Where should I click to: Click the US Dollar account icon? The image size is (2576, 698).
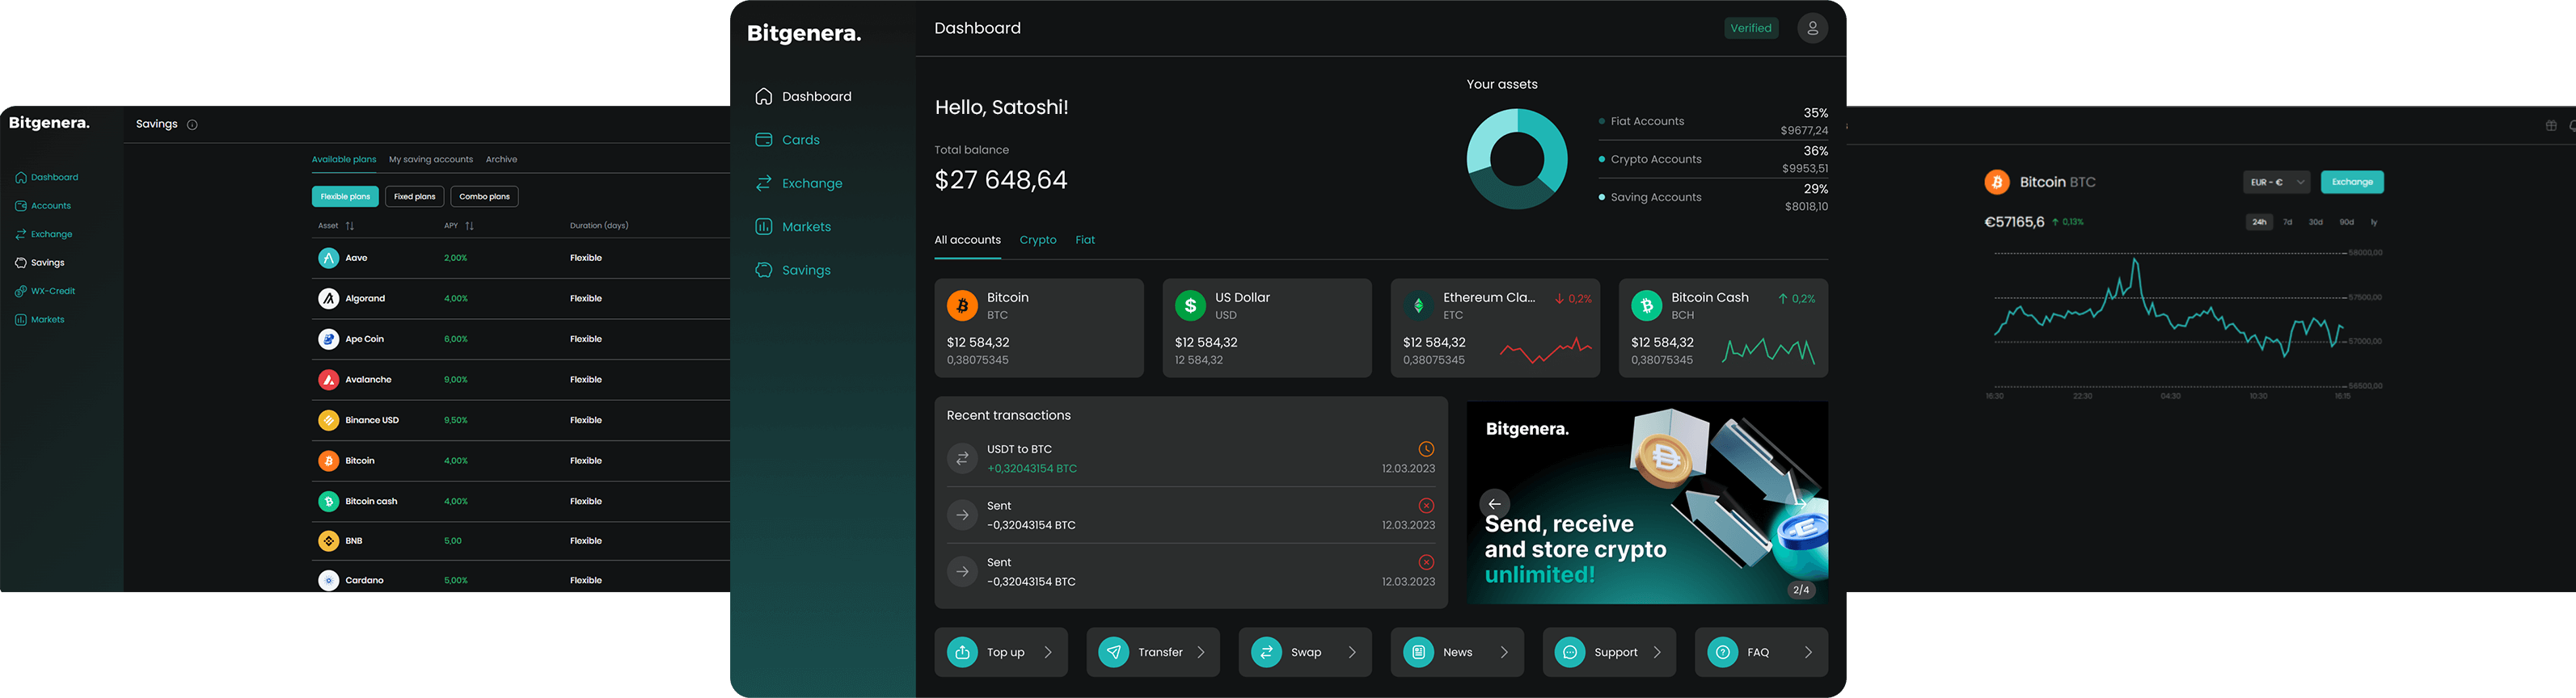tap(1190, 305)
